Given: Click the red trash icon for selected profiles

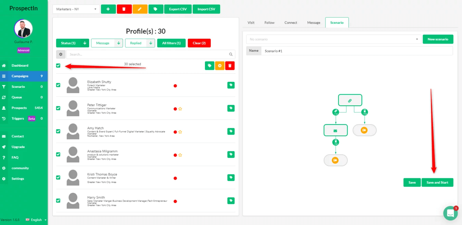Looking at the screenshot, I should click(x=230, y=66).
